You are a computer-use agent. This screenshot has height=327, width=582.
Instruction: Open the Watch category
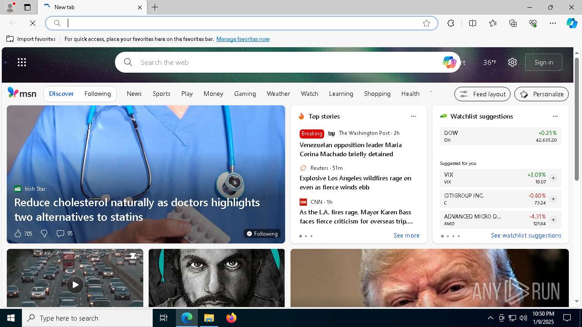tap(309, 94)
